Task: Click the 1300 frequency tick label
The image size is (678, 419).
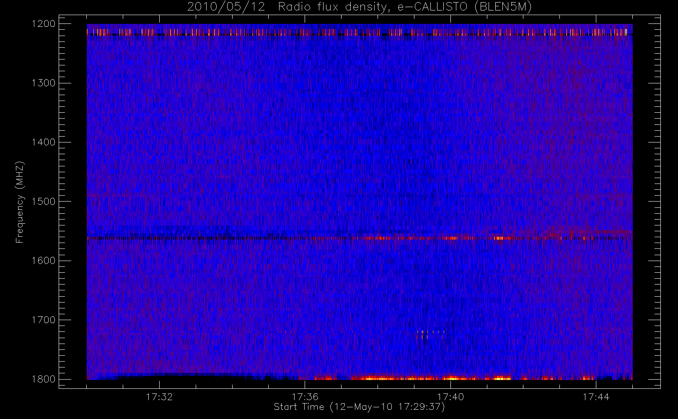Action: pyautogui.click(x=44, y=83)
